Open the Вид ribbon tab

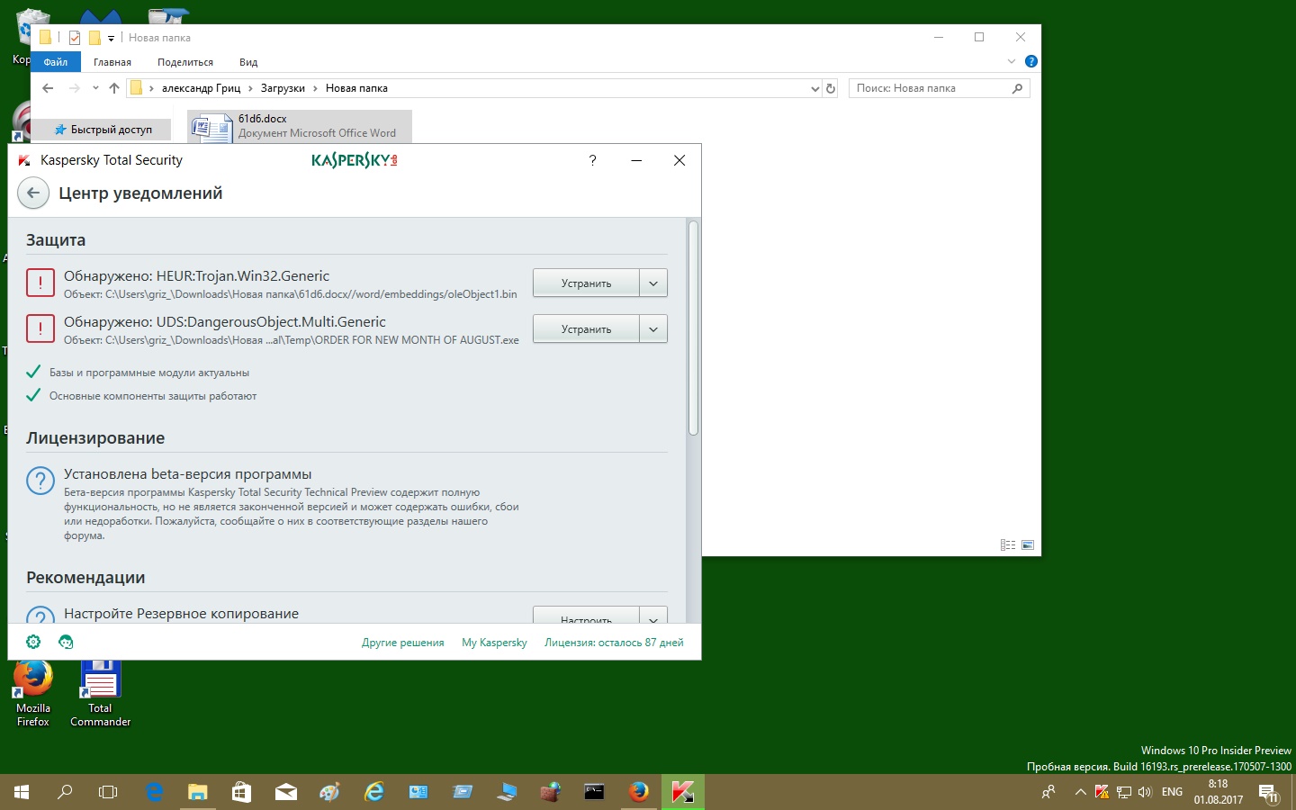coord(248,62)
